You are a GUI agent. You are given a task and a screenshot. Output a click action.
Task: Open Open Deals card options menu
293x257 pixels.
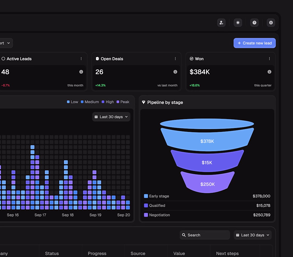pyautogui.click(x=175, y=59)
